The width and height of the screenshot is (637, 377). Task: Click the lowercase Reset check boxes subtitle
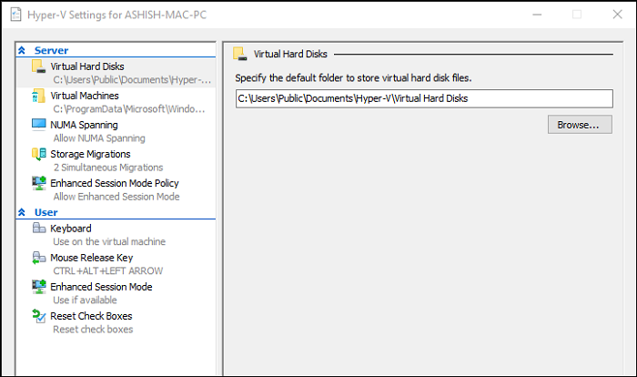(x=93, y=330)
